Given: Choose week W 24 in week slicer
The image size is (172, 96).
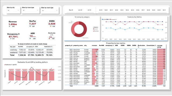Looking at the screenshot, I should tap(127, 10).
